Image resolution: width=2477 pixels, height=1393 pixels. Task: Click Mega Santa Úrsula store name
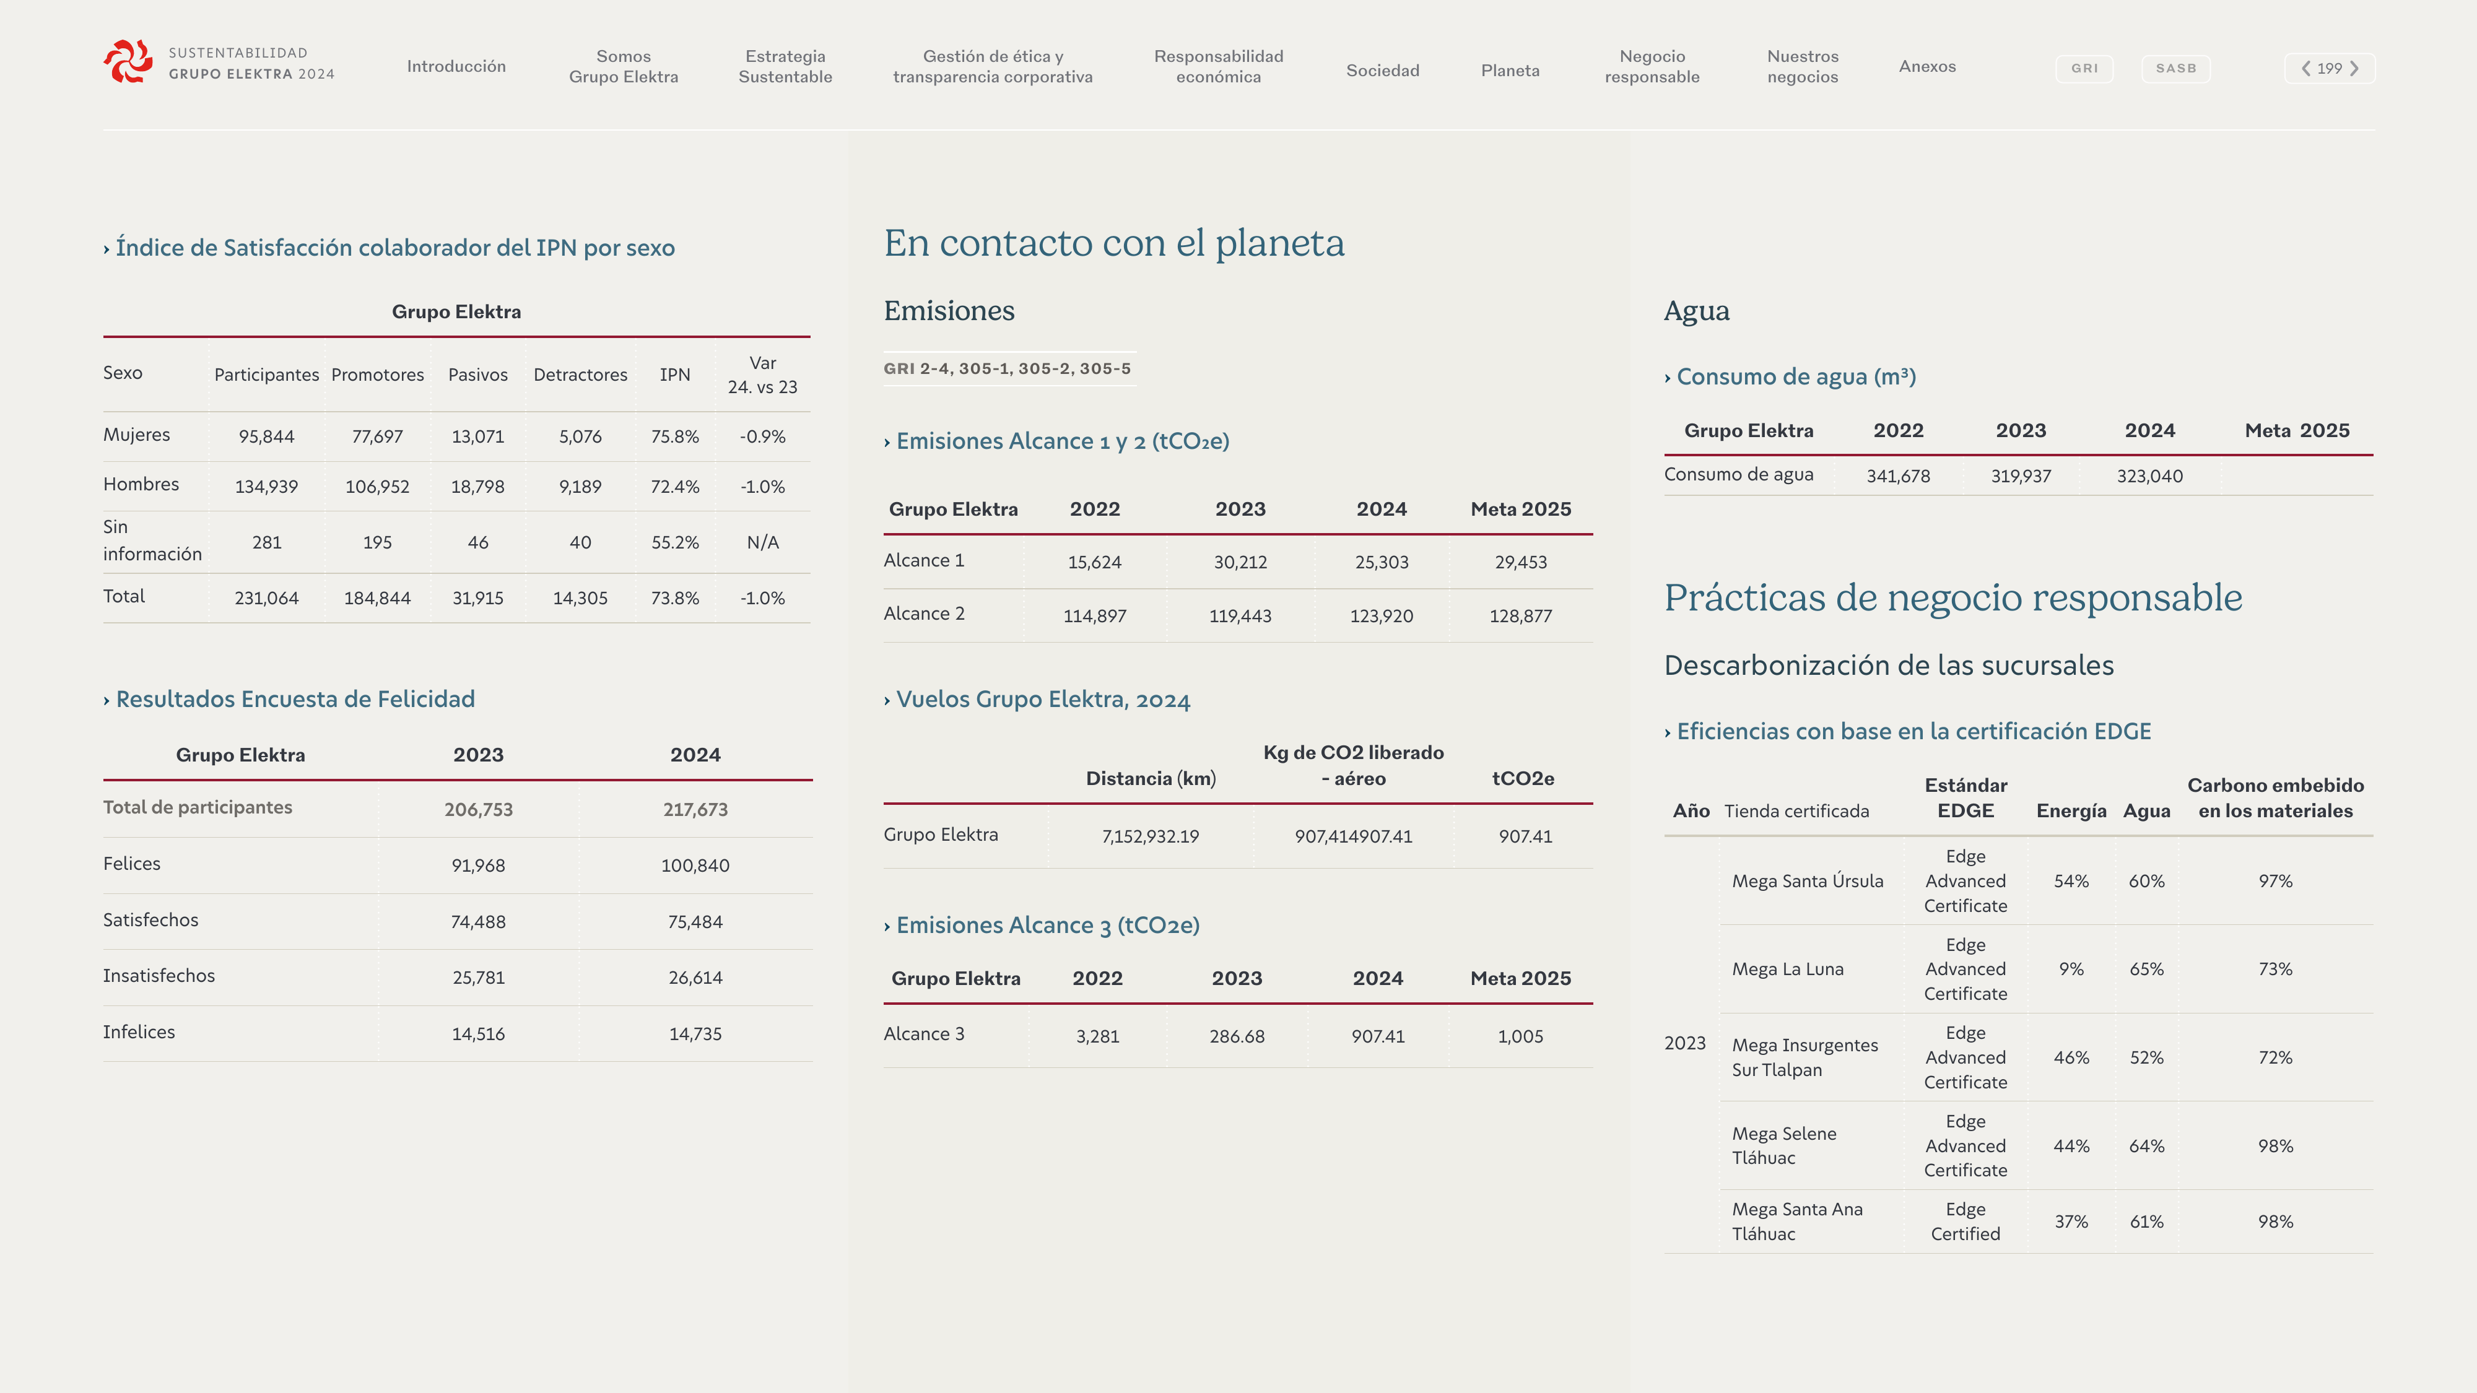[x=1807, y=880]
